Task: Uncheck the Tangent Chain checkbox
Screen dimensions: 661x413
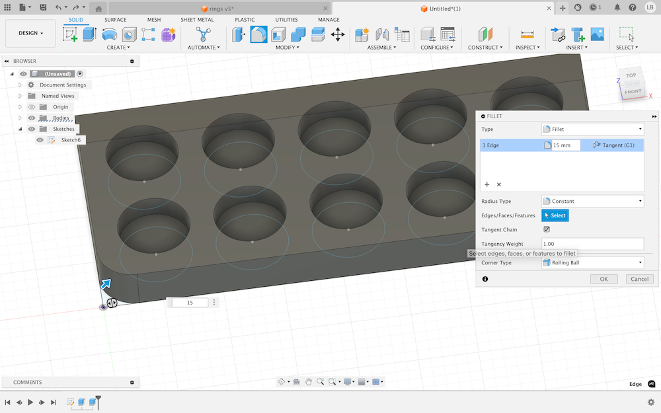Action: point(547,229)
